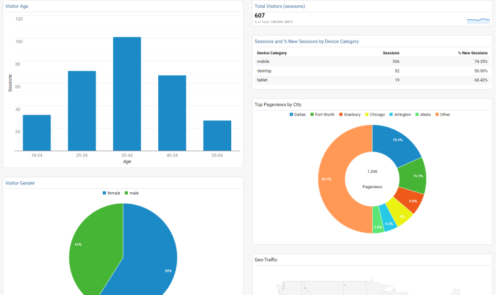Click the red Granbury donut slice
Viewport: 496px width, 295px height.
coord(409,201)
